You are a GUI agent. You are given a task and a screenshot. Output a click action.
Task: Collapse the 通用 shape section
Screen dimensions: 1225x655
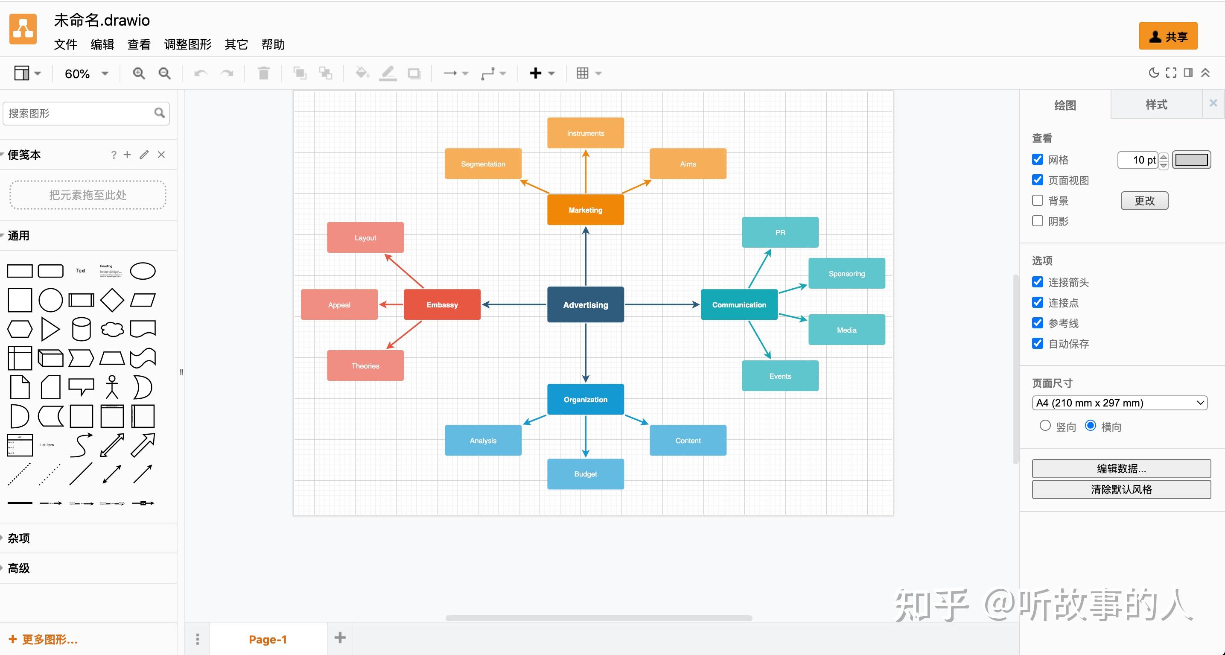18,235
